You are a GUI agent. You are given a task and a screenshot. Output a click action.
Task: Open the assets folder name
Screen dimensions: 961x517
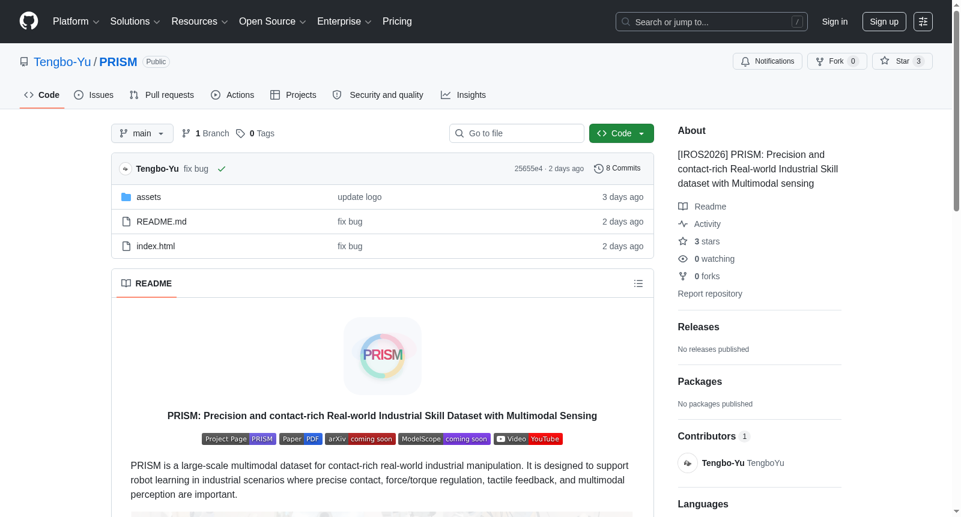tap(149, 197)
